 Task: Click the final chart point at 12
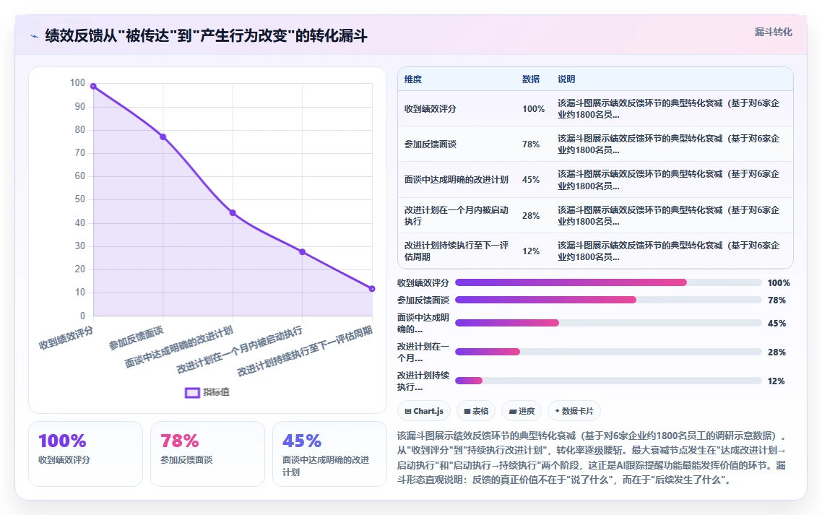point(372,288)
